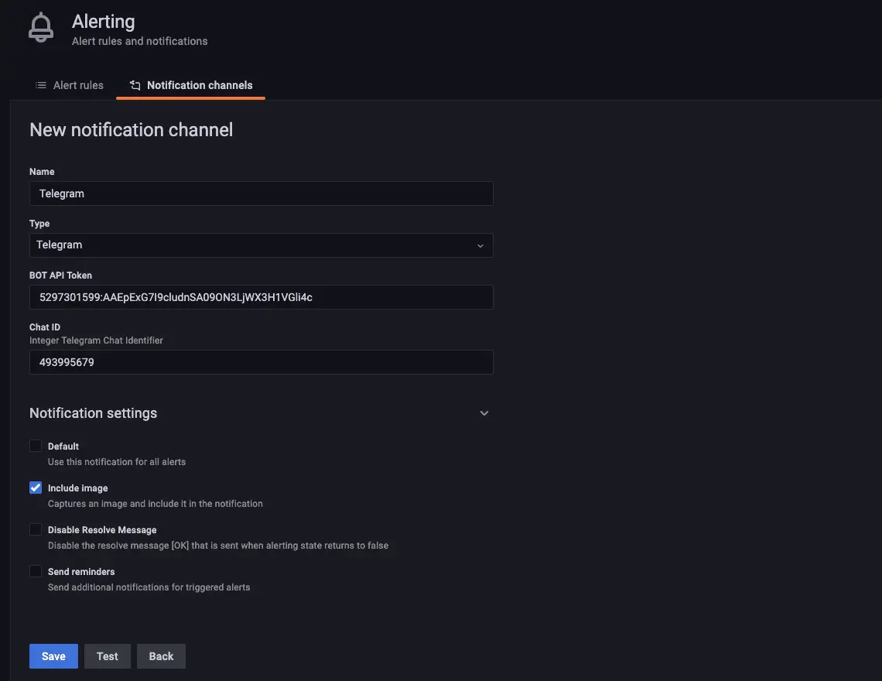The width and height of the screenshot is (882, 681).
Task: Switch to the Alert rules tab
Action: tap(70, 85)
